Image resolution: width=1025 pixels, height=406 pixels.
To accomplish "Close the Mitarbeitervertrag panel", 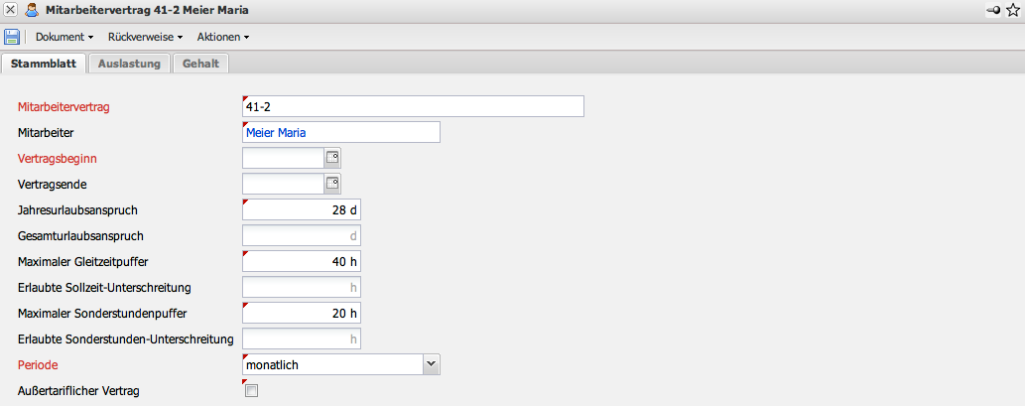I will pyautogui.click(x=10, y=10).
